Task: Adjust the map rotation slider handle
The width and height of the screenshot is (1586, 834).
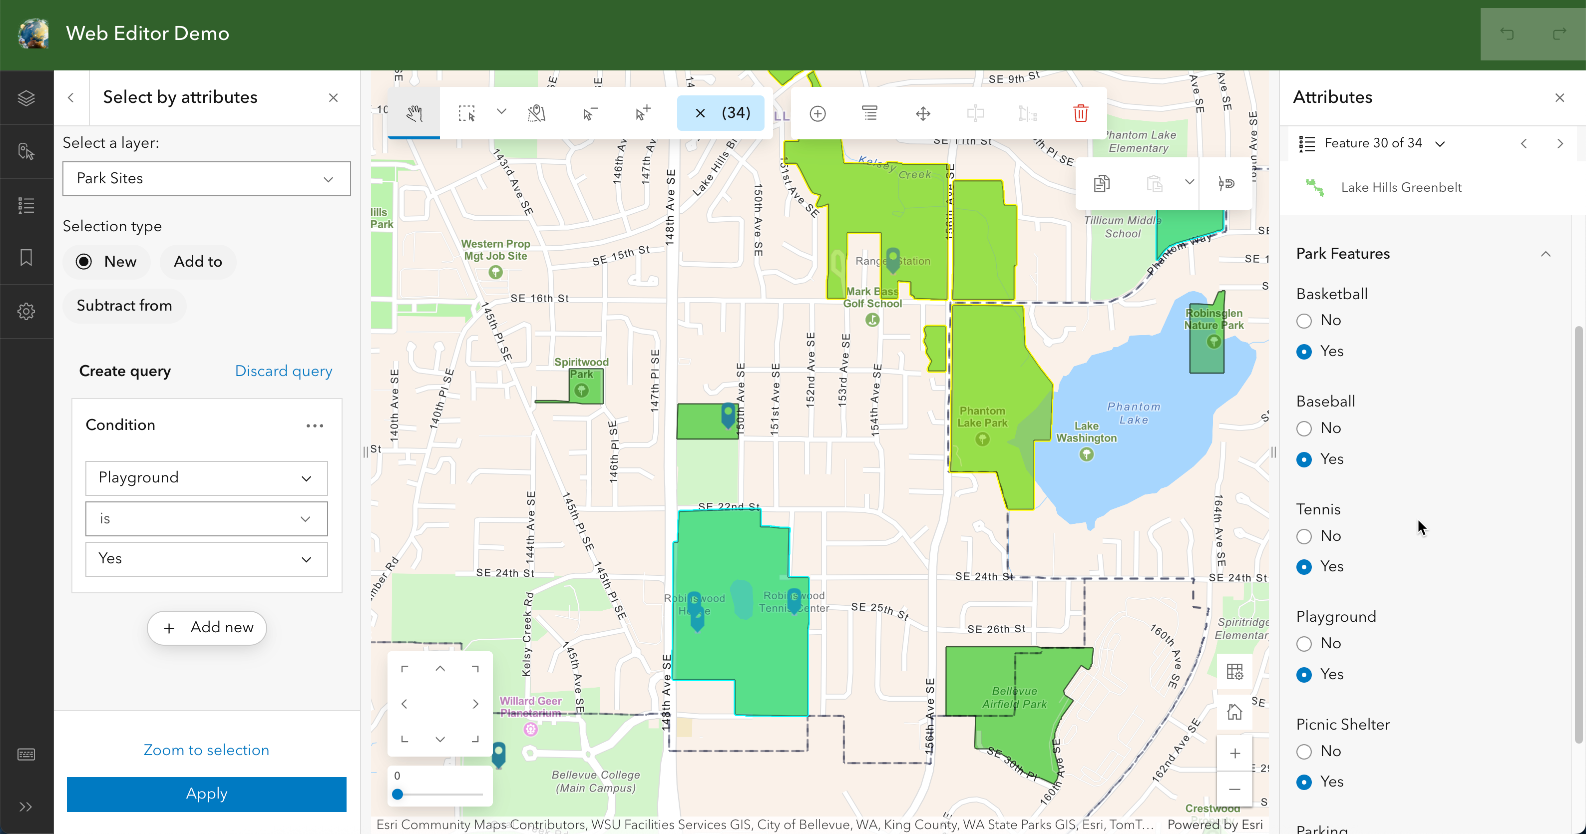Action: tap(397, 795)
